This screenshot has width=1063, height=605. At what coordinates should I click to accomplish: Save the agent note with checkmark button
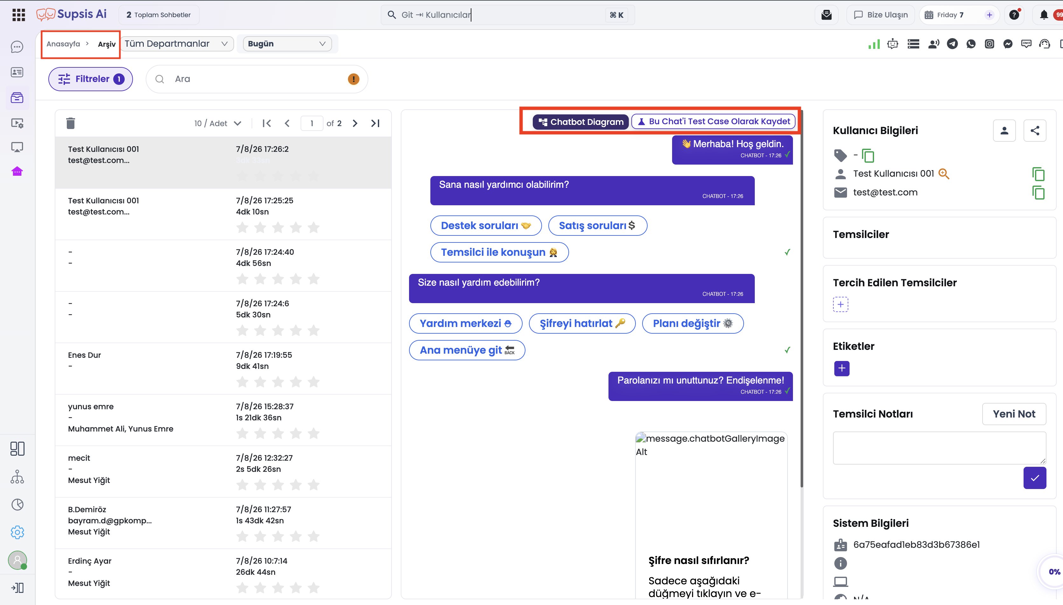[1034, 478]
